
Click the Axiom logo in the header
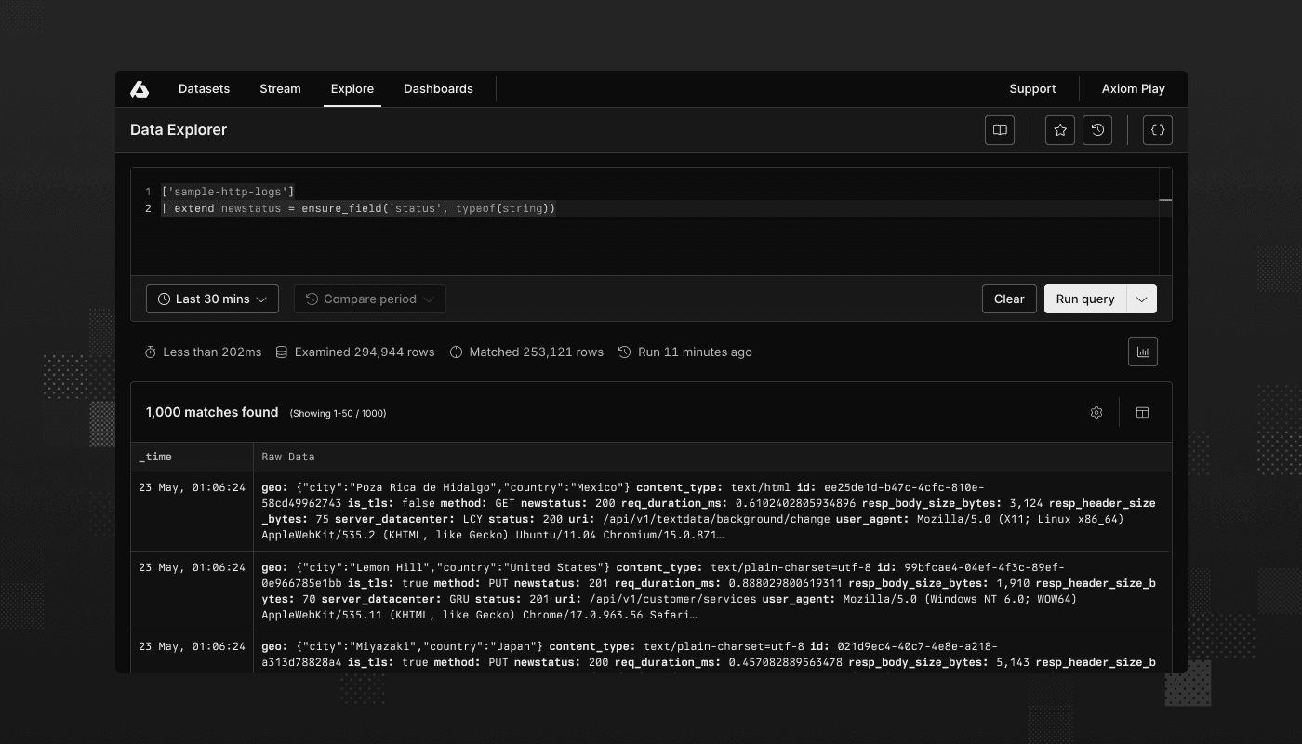tap(139, 88)
